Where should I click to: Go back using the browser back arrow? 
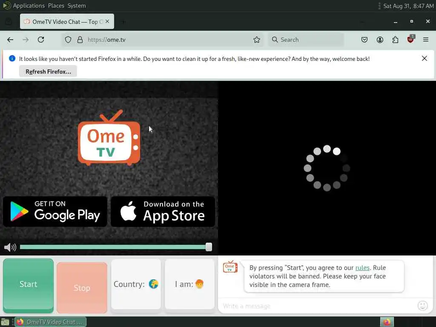tap(10, 40)
